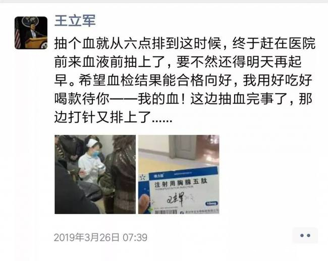View the medicine box photo thumbnail
Viewport: 328px width, 261px height.
(179, 175)
